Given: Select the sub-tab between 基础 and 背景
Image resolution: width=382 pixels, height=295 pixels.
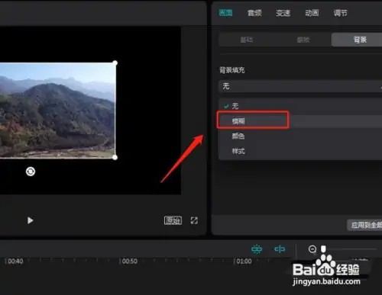Looking at the screenshot, I should 303,40.
